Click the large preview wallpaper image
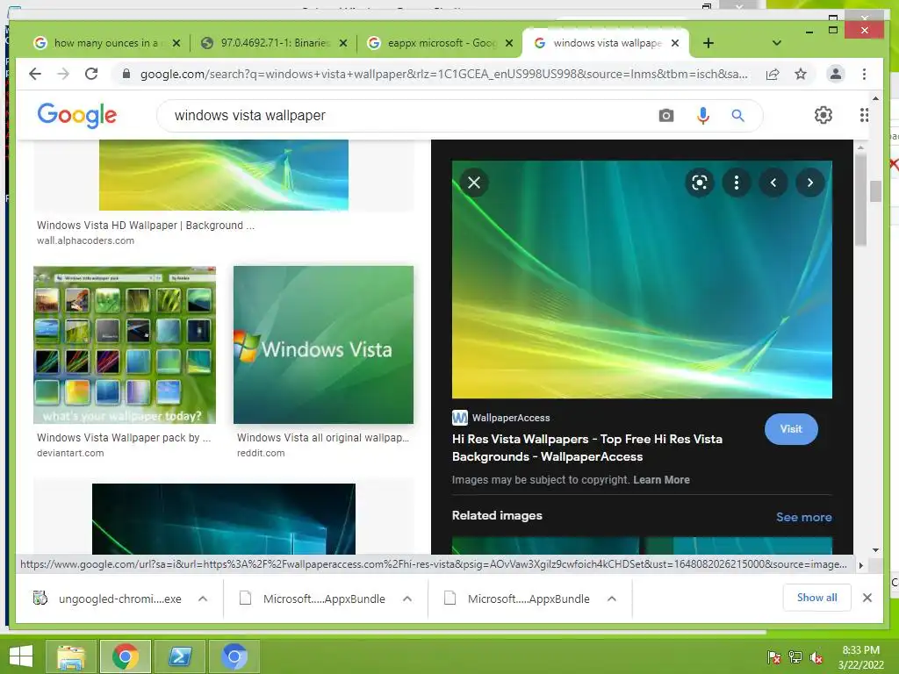 [642, 280]
